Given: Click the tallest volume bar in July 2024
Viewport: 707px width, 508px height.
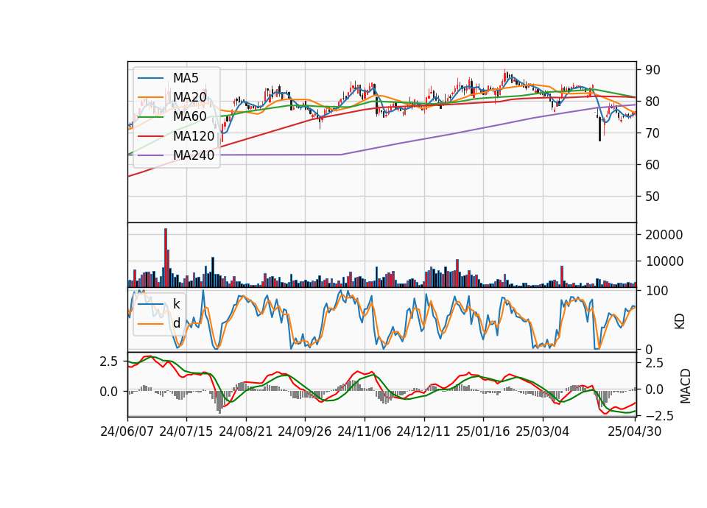Looking at the screenshot, I should click(x=166, y=258).
